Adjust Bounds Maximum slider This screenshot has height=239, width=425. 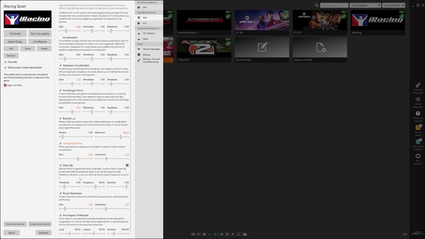(x=112, y=137)
